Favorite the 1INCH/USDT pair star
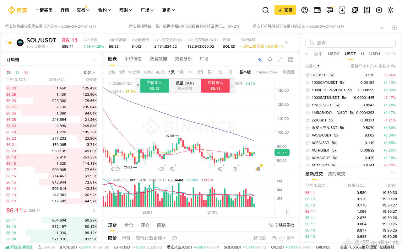Image resolution: width=402 pixels, height=251 pixels. tap(308, 105)
